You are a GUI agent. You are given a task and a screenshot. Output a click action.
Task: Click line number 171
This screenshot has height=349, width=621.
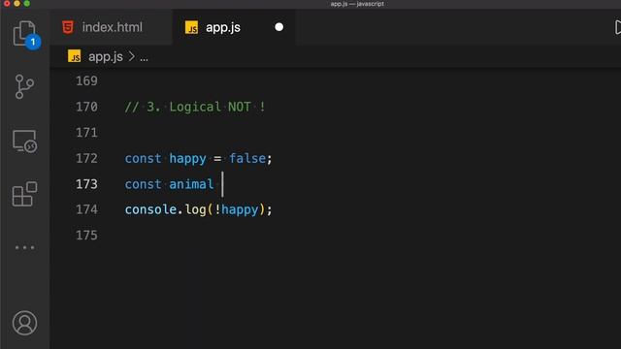pyautogui.click(x=86, y=133)
